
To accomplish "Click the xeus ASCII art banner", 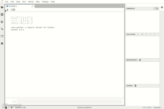I will coord(22,20).
